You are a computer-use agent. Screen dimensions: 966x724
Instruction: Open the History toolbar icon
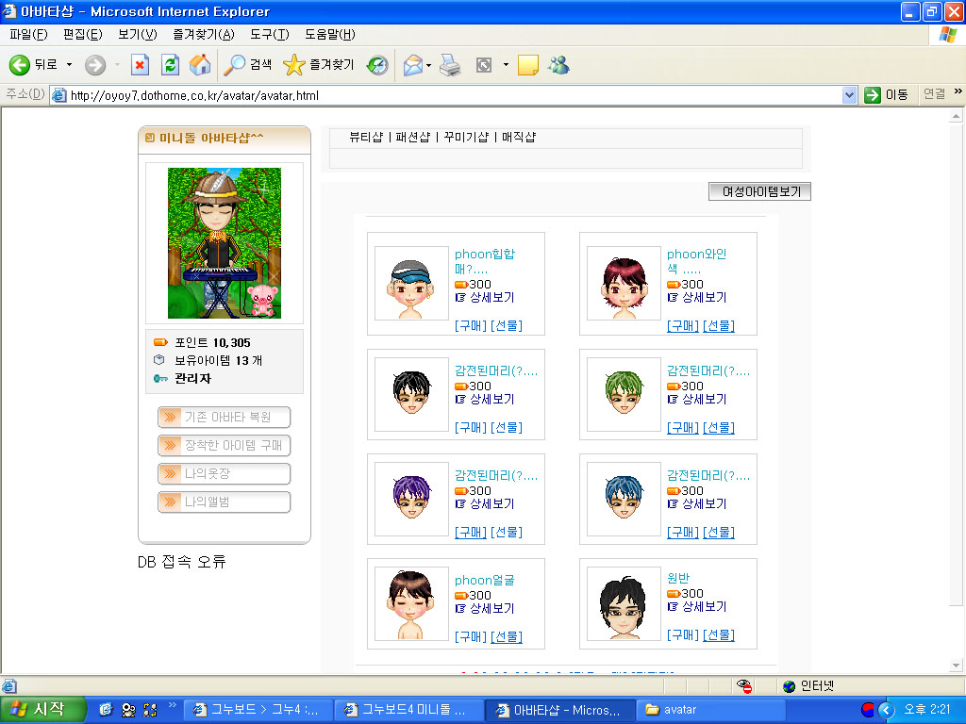377,65
